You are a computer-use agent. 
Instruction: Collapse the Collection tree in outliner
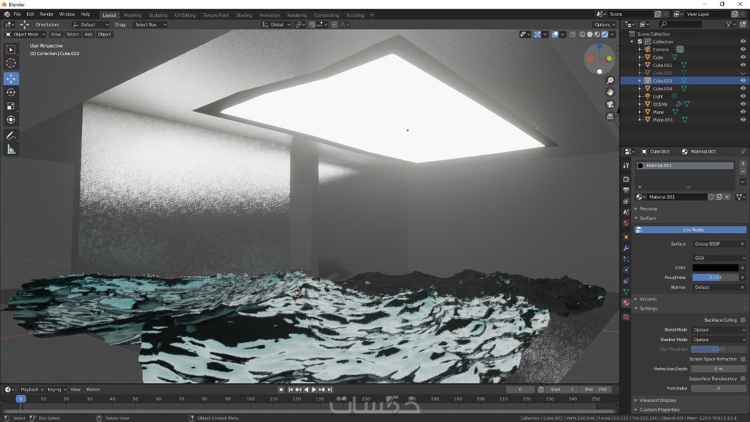pyautogui.click(x=632, y=42)
